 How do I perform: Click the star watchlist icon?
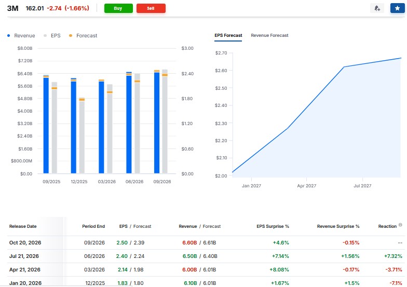398,8
